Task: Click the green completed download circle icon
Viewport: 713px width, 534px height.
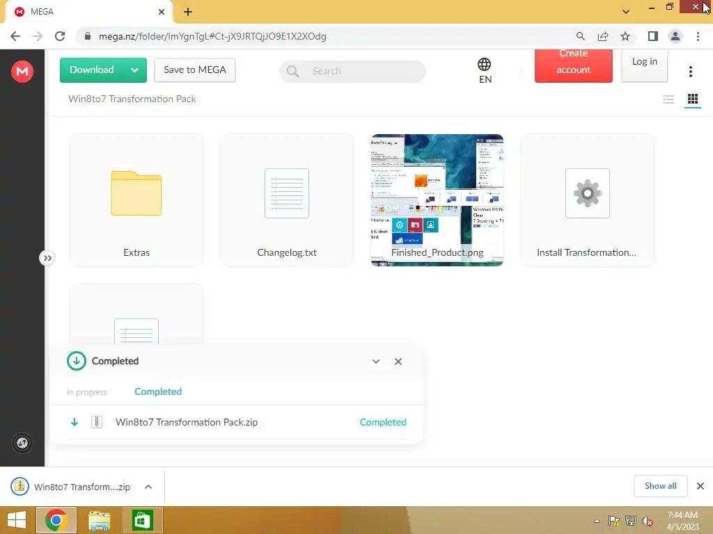Action: (77, 361)
